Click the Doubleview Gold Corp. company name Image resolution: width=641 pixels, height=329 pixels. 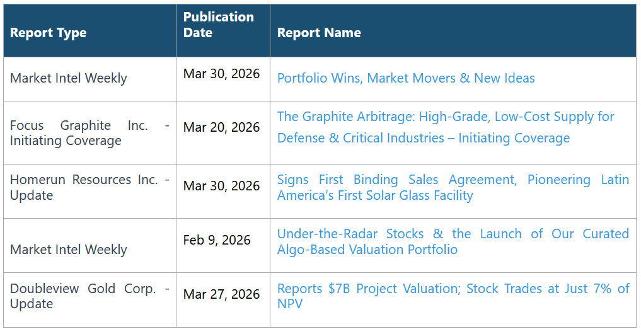[83, 289]
